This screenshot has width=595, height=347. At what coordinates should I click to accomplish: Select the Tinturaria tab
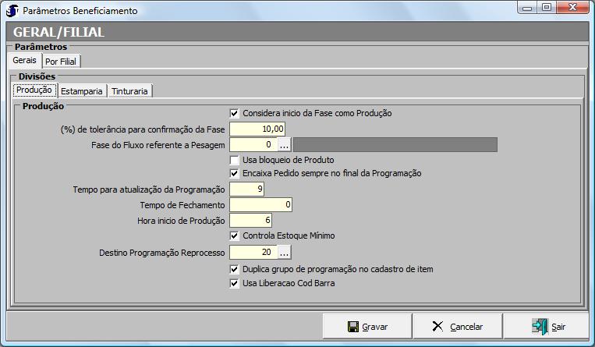(x=130, y=91)
